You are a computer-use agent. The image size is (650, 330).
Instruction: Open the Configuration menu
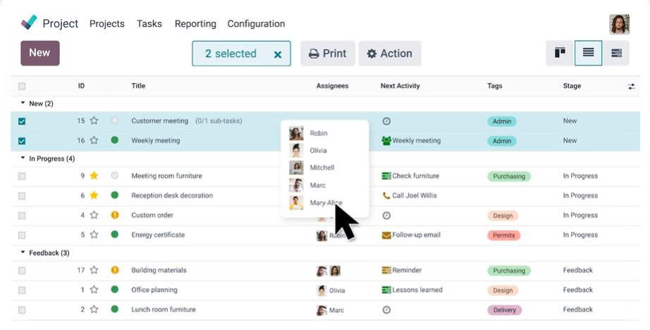coord(256,23)
